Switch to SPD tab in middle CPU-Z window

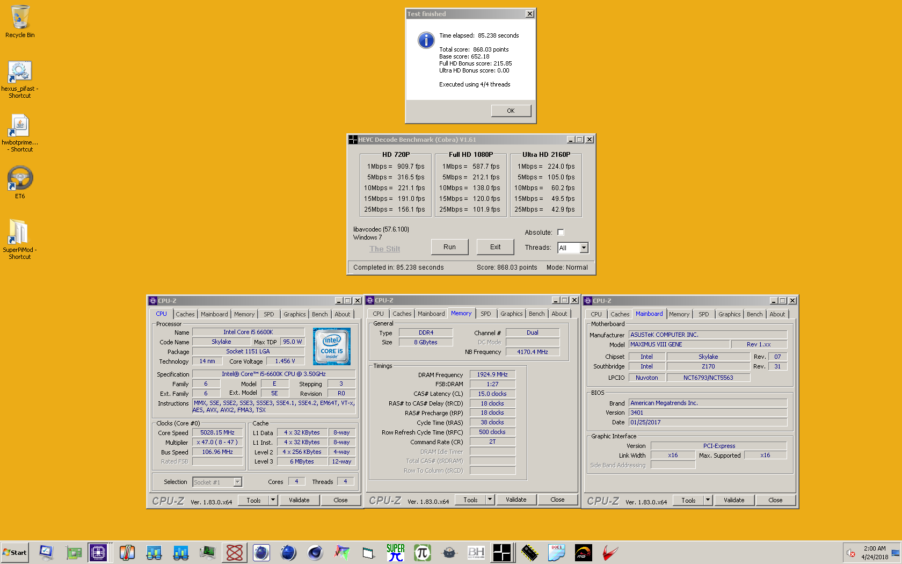point(486,314)
